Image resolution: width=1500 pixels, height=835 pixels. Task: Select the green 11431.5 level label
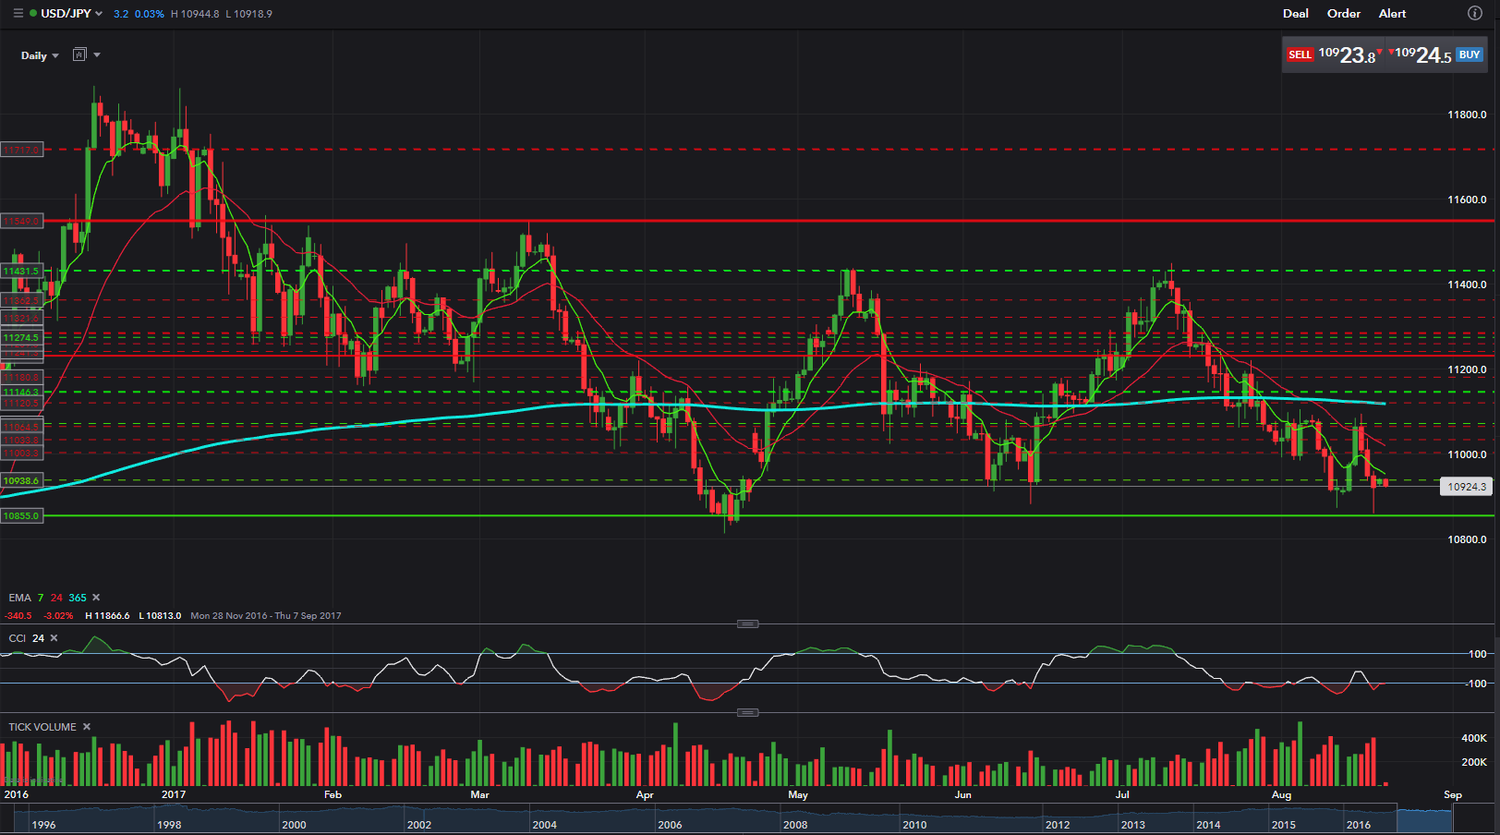pos(21,272)
